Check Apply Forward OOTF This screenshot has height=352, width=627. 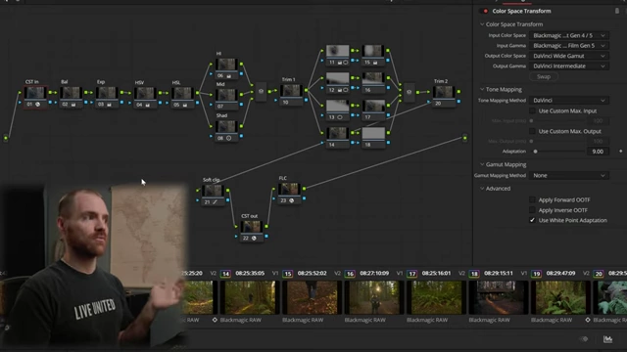tap(532, 199)
